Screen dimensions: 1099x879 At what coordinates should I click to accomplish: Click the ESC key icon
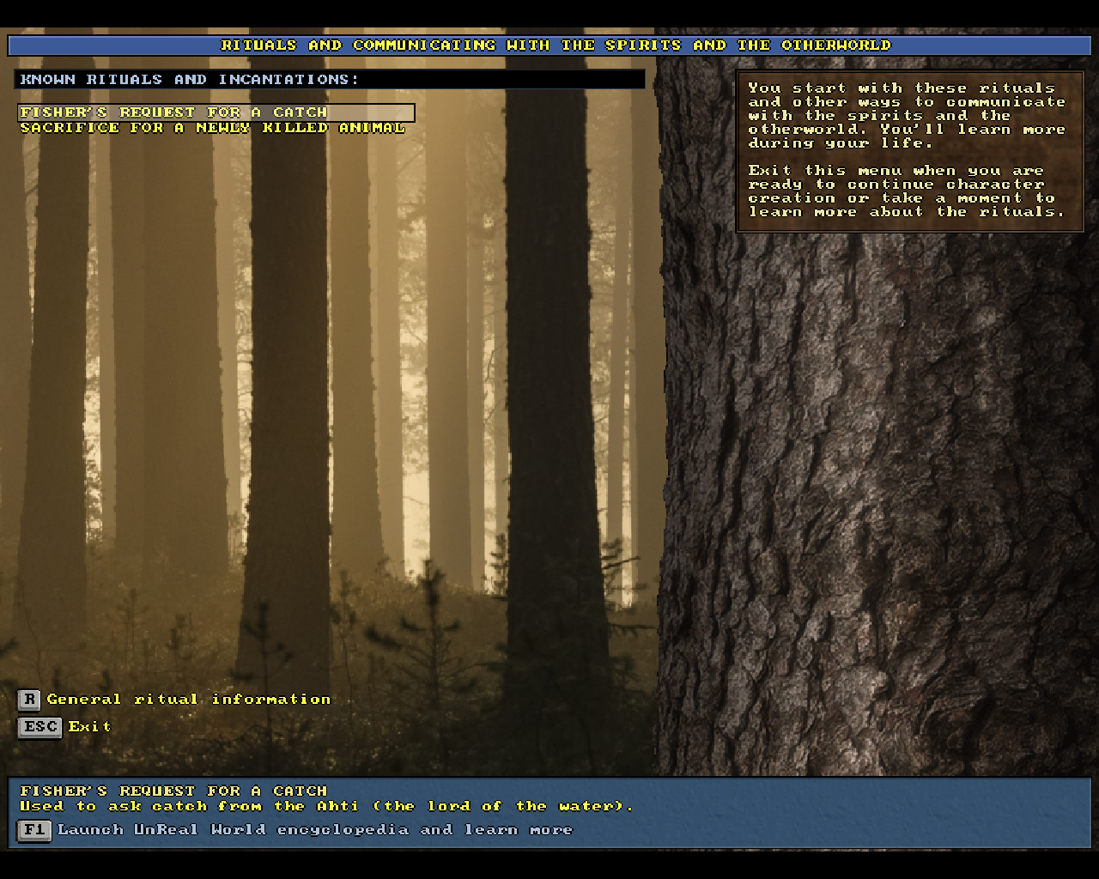tap(39, 727)
